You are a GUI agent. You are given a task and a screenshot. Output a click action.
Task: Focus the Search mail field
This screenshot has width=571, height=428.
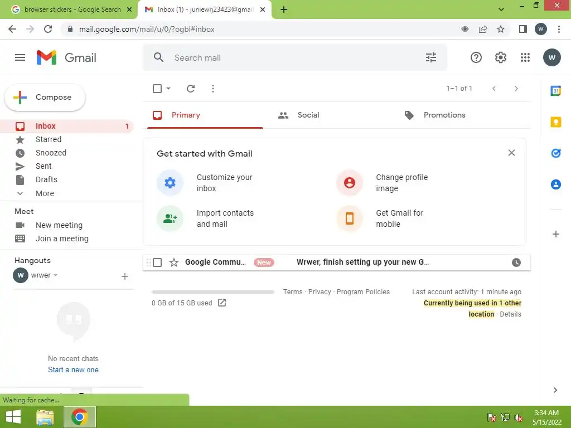coord(295,57)
